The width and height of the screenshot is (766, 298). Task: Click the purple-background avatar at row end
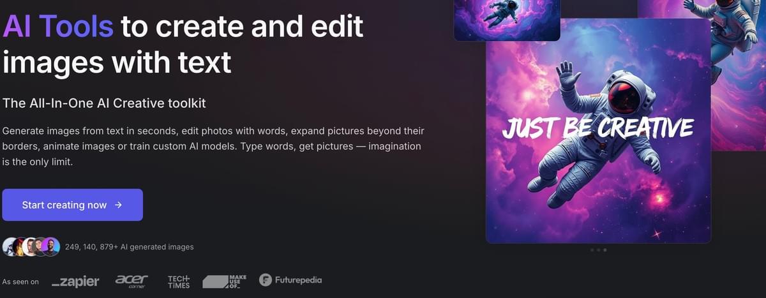[x=51, y=246]
